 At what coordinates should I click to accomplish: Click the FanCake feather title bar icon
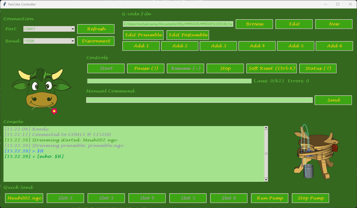pyautogui.click(x=4, y=4)
